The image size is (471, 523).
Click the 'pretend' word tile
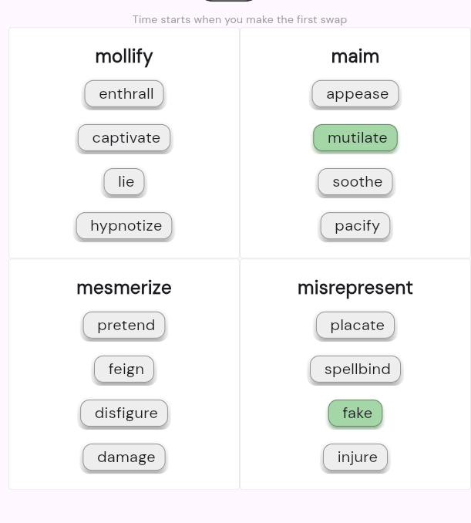point(124,326)
